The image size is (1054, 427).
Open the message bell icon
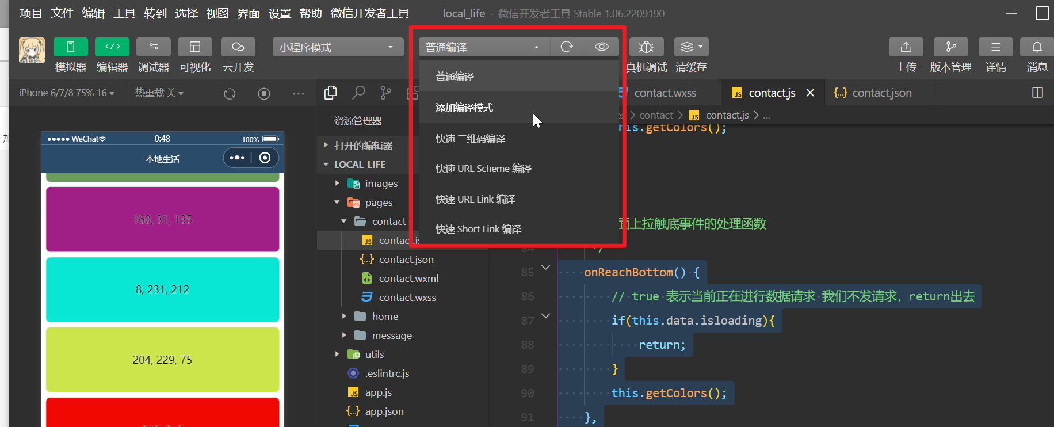point(1037,47)
